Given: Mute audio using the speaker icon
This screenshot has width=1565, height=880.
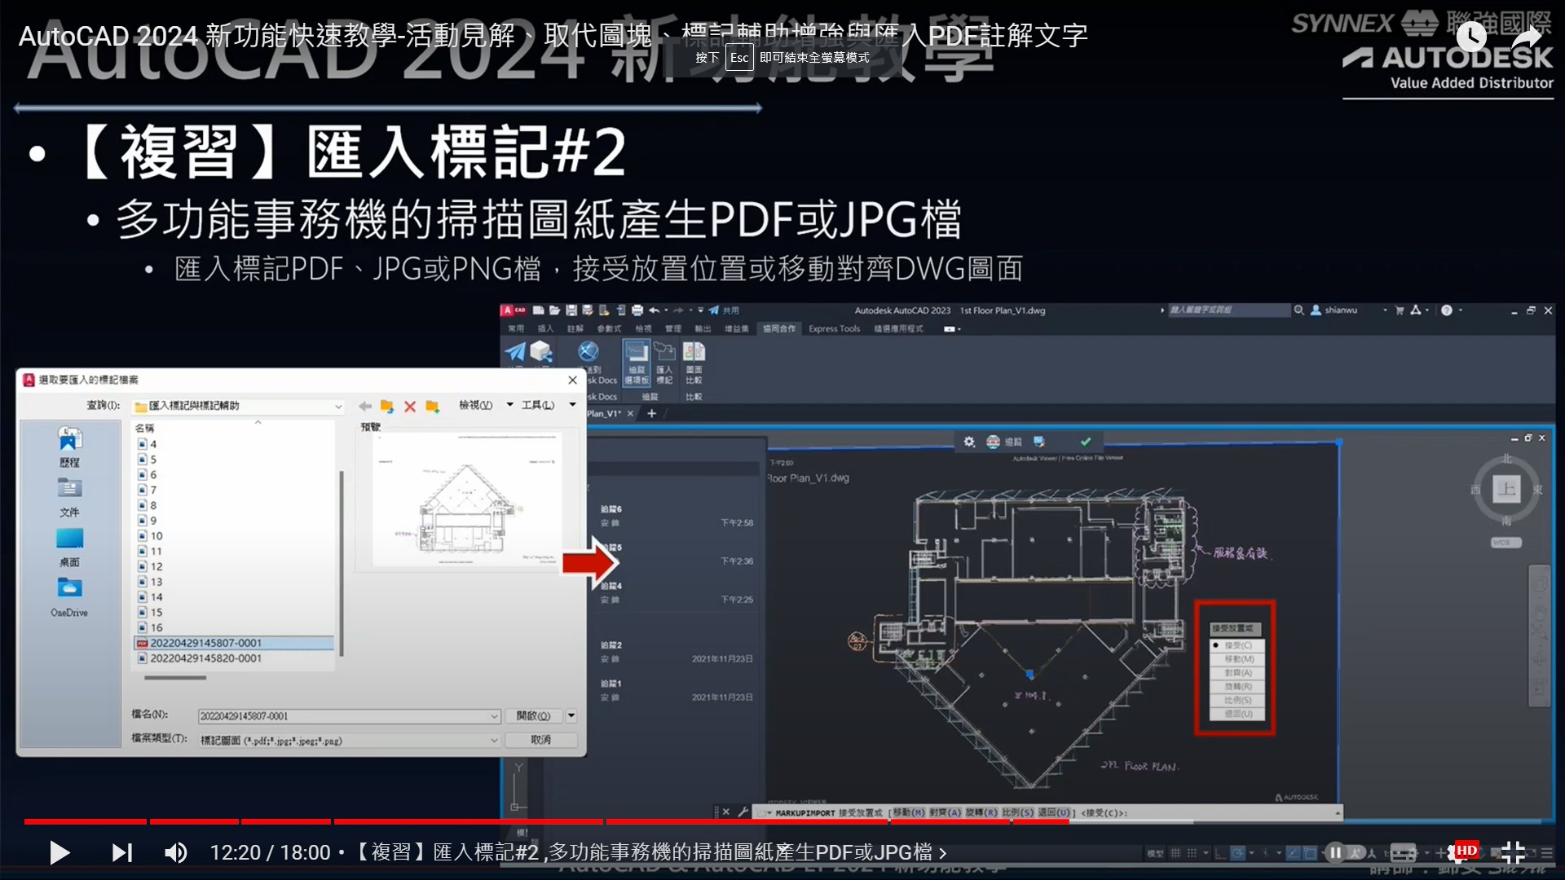Looking at the screenshot, I should click(x=175, y=852).
